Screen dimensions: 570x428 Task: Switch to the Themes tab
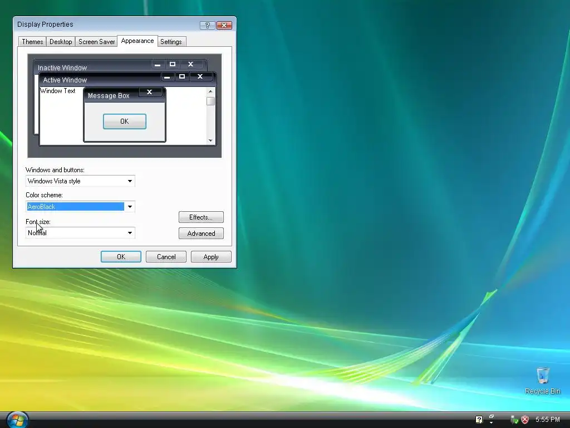pos(32,41)
